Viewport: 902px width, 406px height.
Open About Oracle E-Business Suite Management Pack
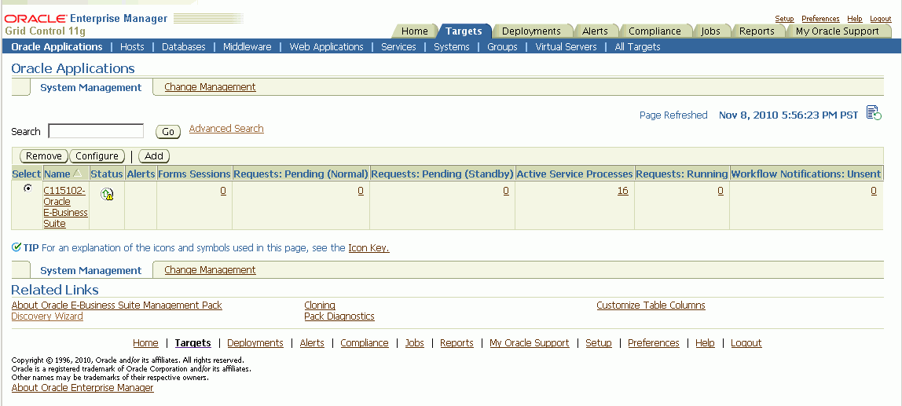117,305
